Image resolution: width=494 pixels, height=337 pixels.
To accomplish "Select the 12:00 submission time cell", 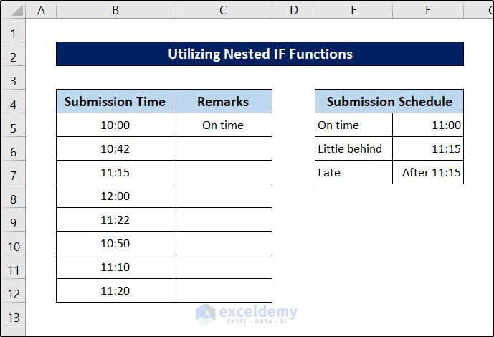I will pyautogui.click(x=115, y=196).
